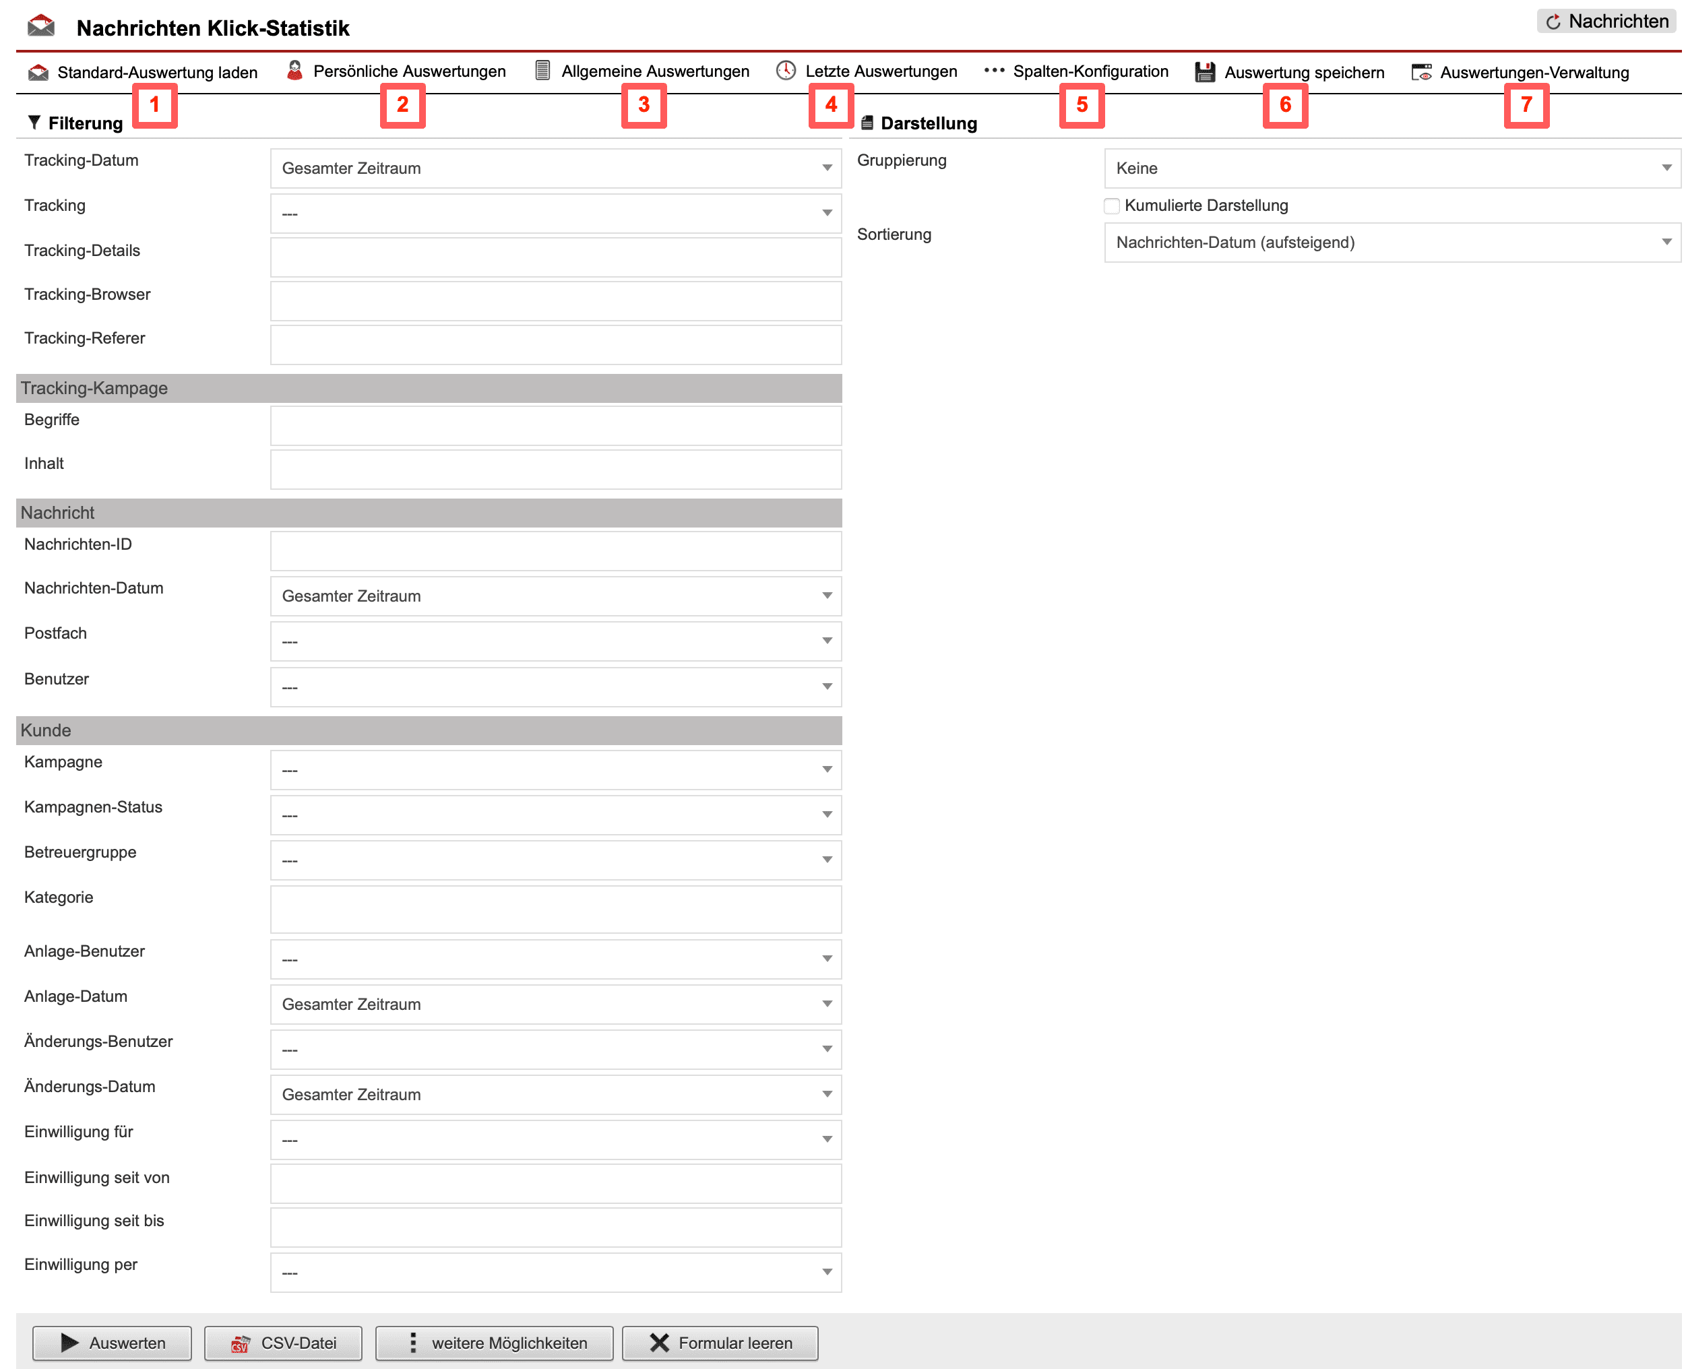Image resolution: width=1686 pixels, height=1369 pixels.
Task: Open weitere Möglichkeiten menu button
Action: 495,1343
